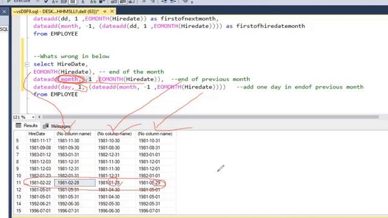Click cell 1981-11-17 in row 5

click(x=40, y=140)
